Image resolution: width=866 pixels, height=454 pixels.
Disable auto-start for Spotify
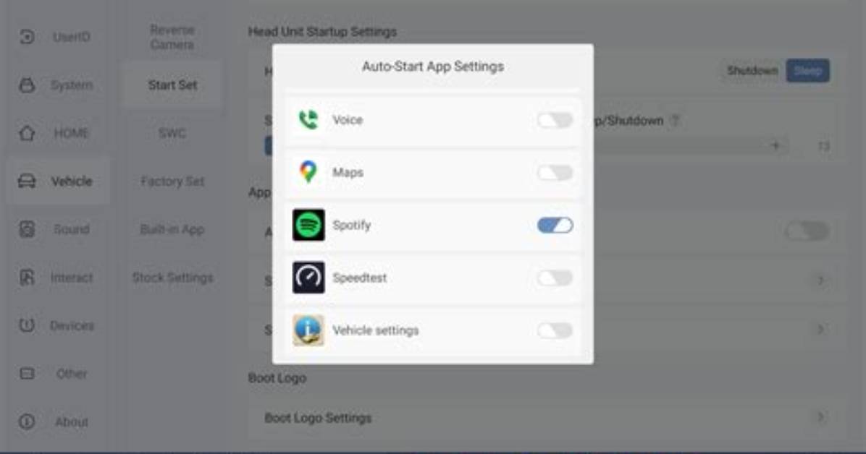(x=555, y=225)
